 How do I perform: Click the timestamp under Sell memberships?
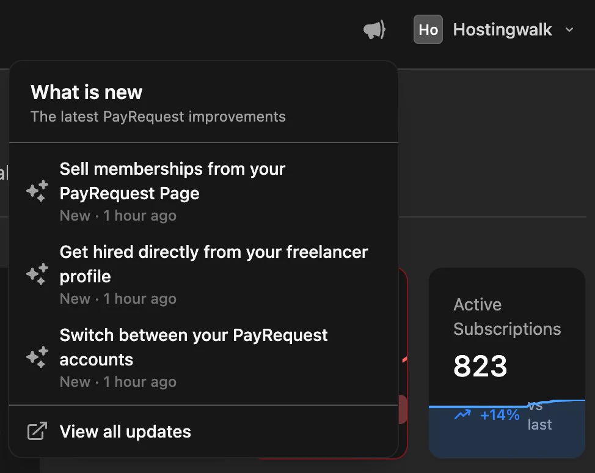pyautogui.click(x=118, y=216)
